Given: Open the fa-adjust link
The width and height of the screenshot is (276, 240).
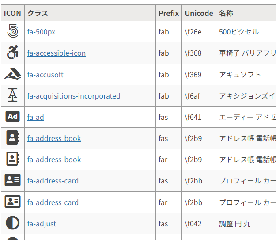Looking at the screenshot, I should coord(42,224).
